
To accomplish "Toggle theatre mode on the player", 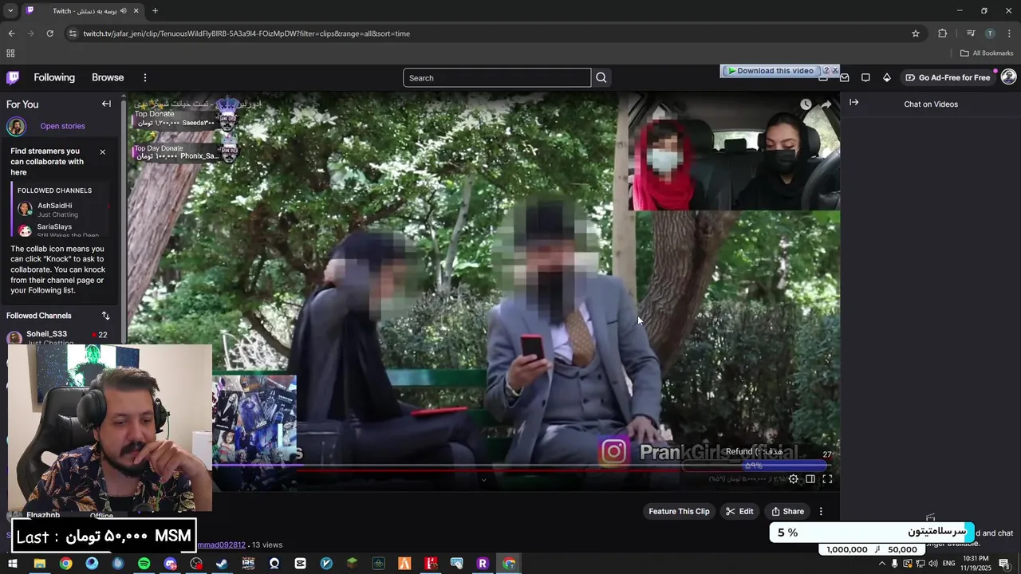I will (810, 479).
